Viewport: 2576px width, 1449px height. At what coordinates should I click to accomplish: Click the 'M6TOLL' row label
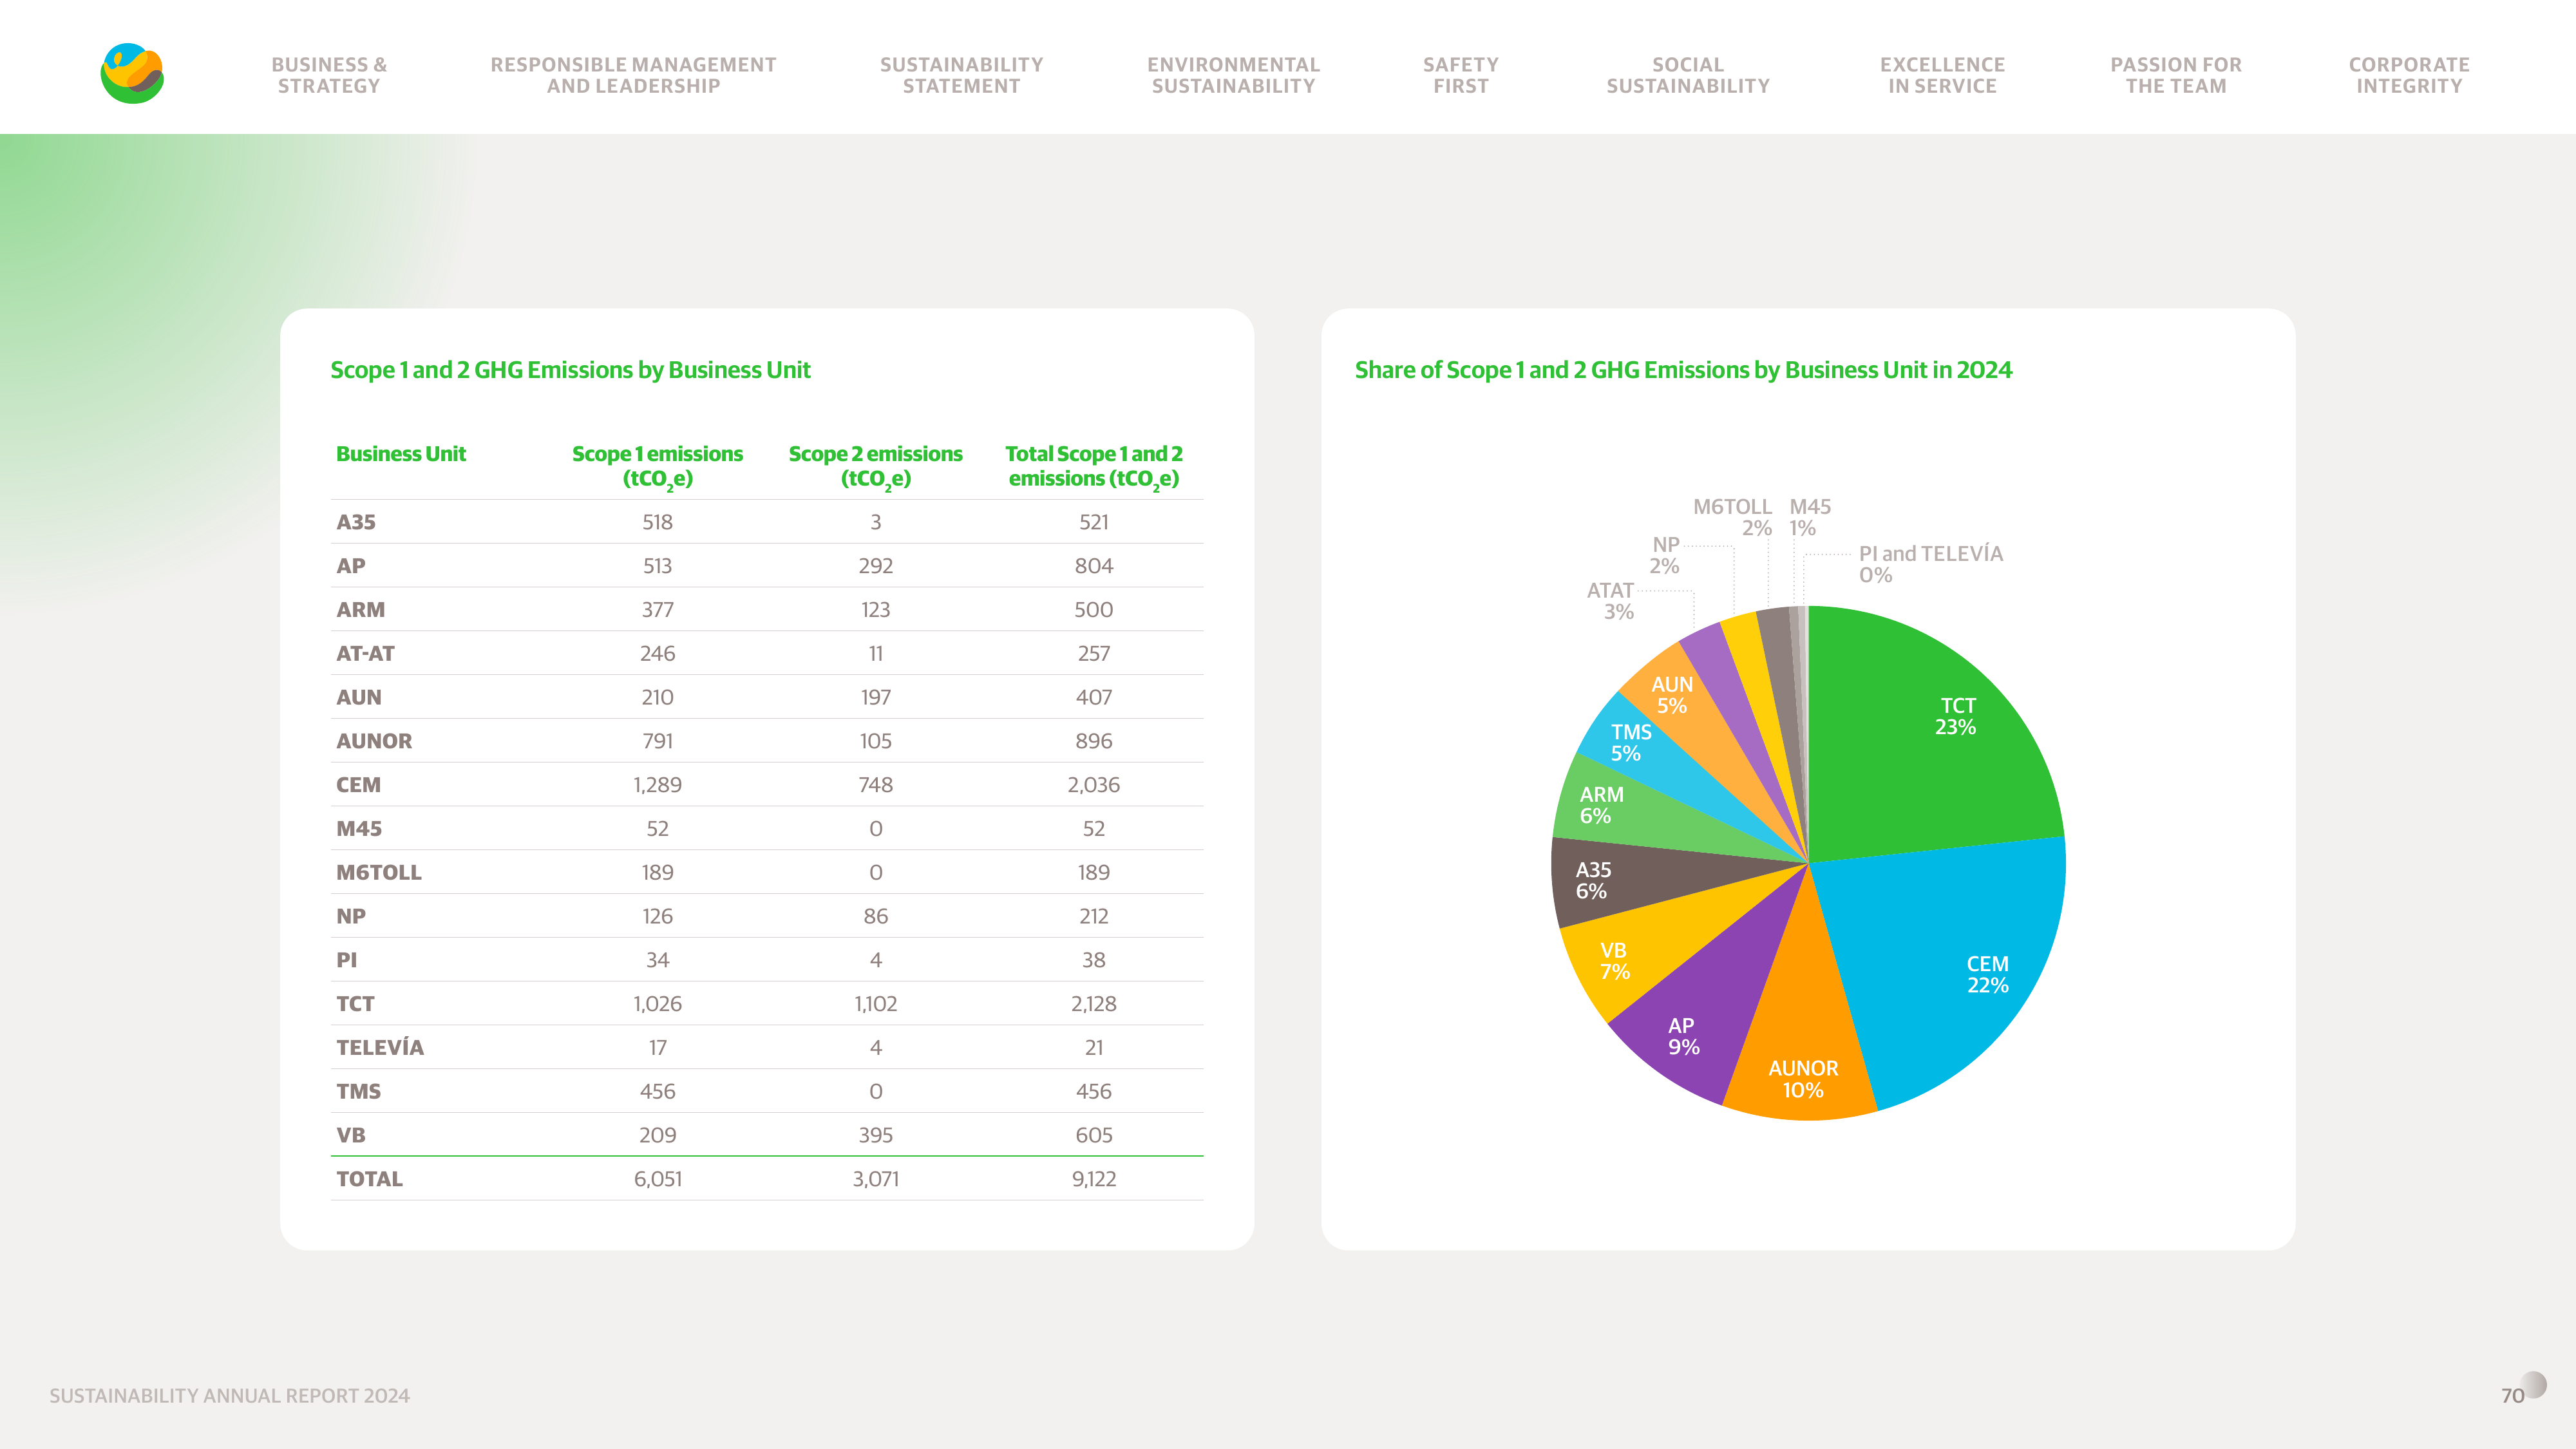point(379,872)
